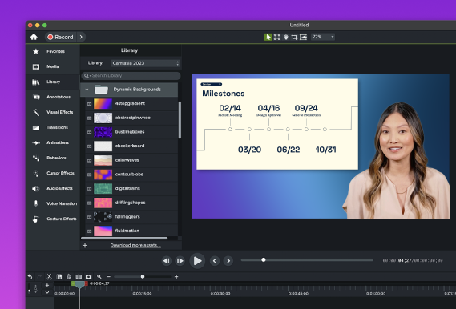Select the Crop tool
The image size is (456, 309).
[294, 37]
